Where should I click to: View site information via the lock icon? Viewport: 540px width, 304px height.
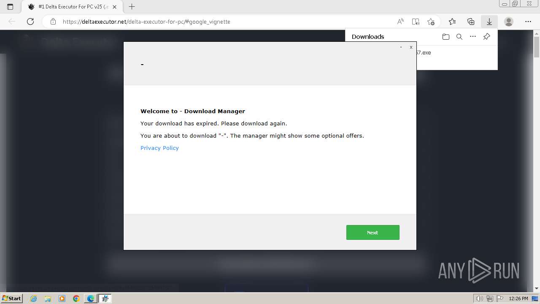click(x=53, y=22)
